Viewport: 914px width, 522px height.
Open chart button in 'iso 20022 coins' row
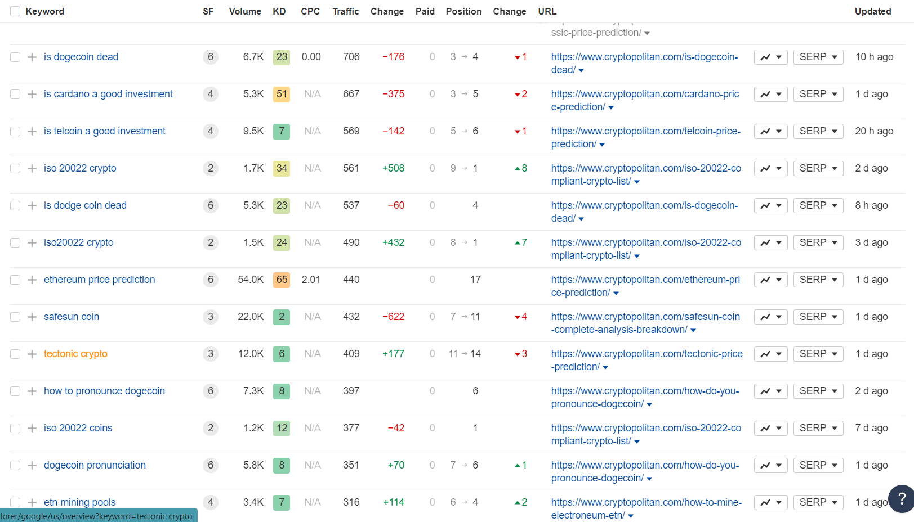(x=770, y=428)
